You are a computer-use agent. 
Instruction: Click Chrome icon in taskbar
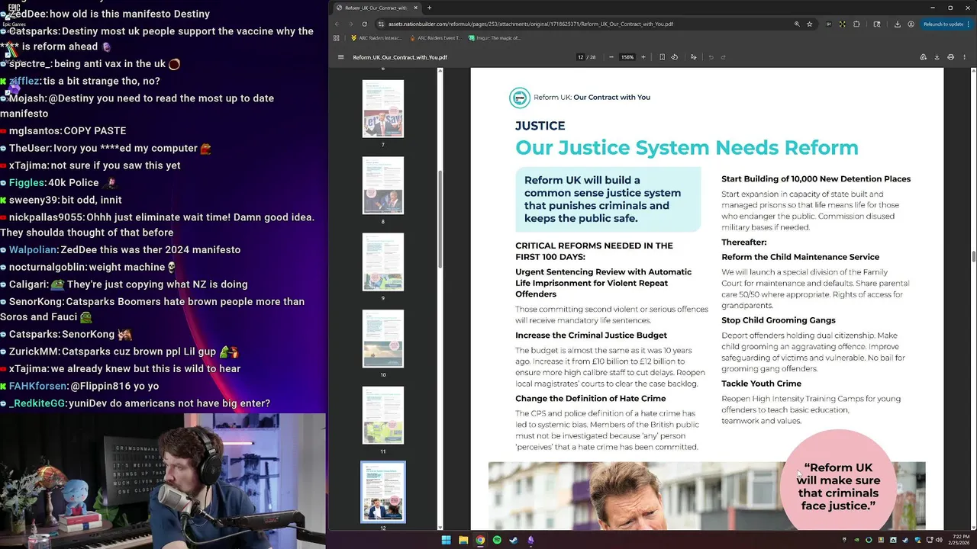click(480, 540)
